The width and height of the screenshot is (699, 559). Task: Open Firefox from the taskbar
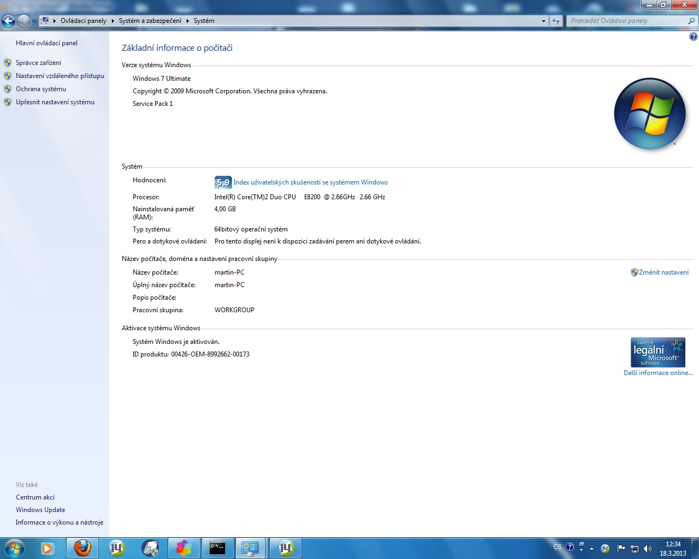(x=82, y=548)
